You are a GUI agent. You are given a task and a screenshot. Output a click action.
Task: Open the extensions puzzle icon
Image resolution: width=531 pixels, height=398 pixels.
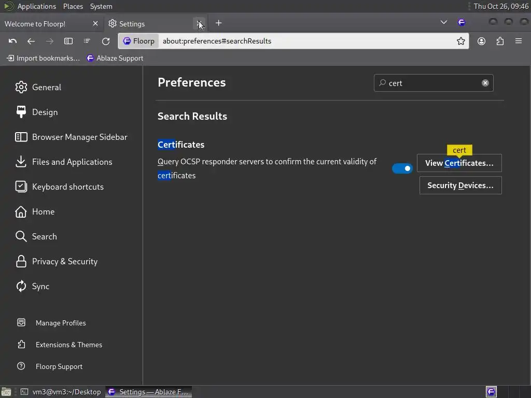pos(500,41)
